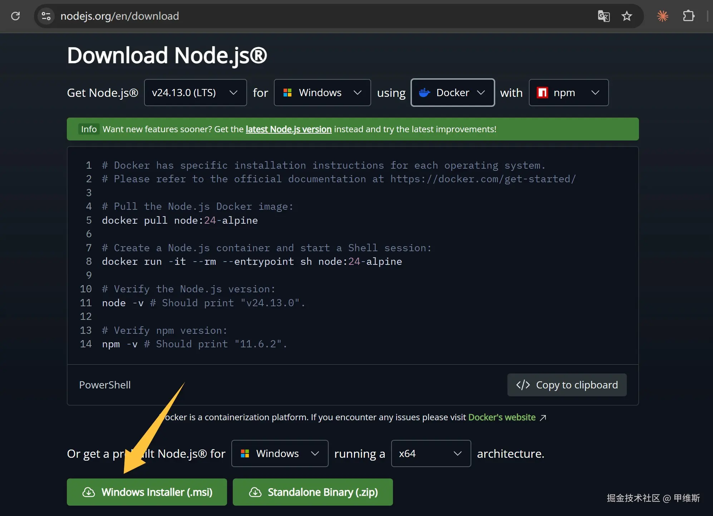Viewport: 713px width, 516px height.
Task: Click the external-link arrow after Docker's website
Action: (x=543, y=418)
